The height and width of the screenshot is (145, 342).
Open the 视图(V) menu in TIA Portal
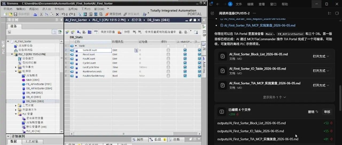point(34,9)
